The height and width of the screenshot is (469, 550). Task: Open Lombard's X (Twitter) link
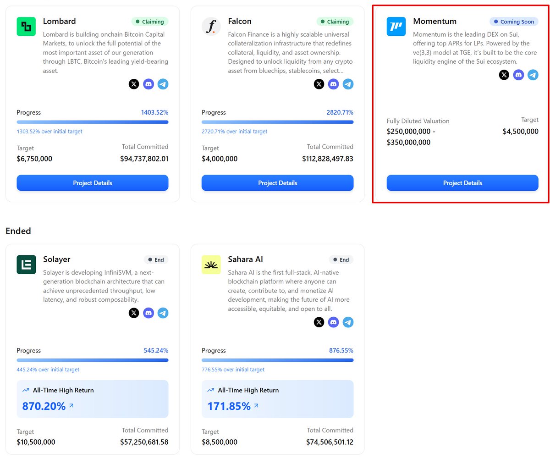point(134,84)
